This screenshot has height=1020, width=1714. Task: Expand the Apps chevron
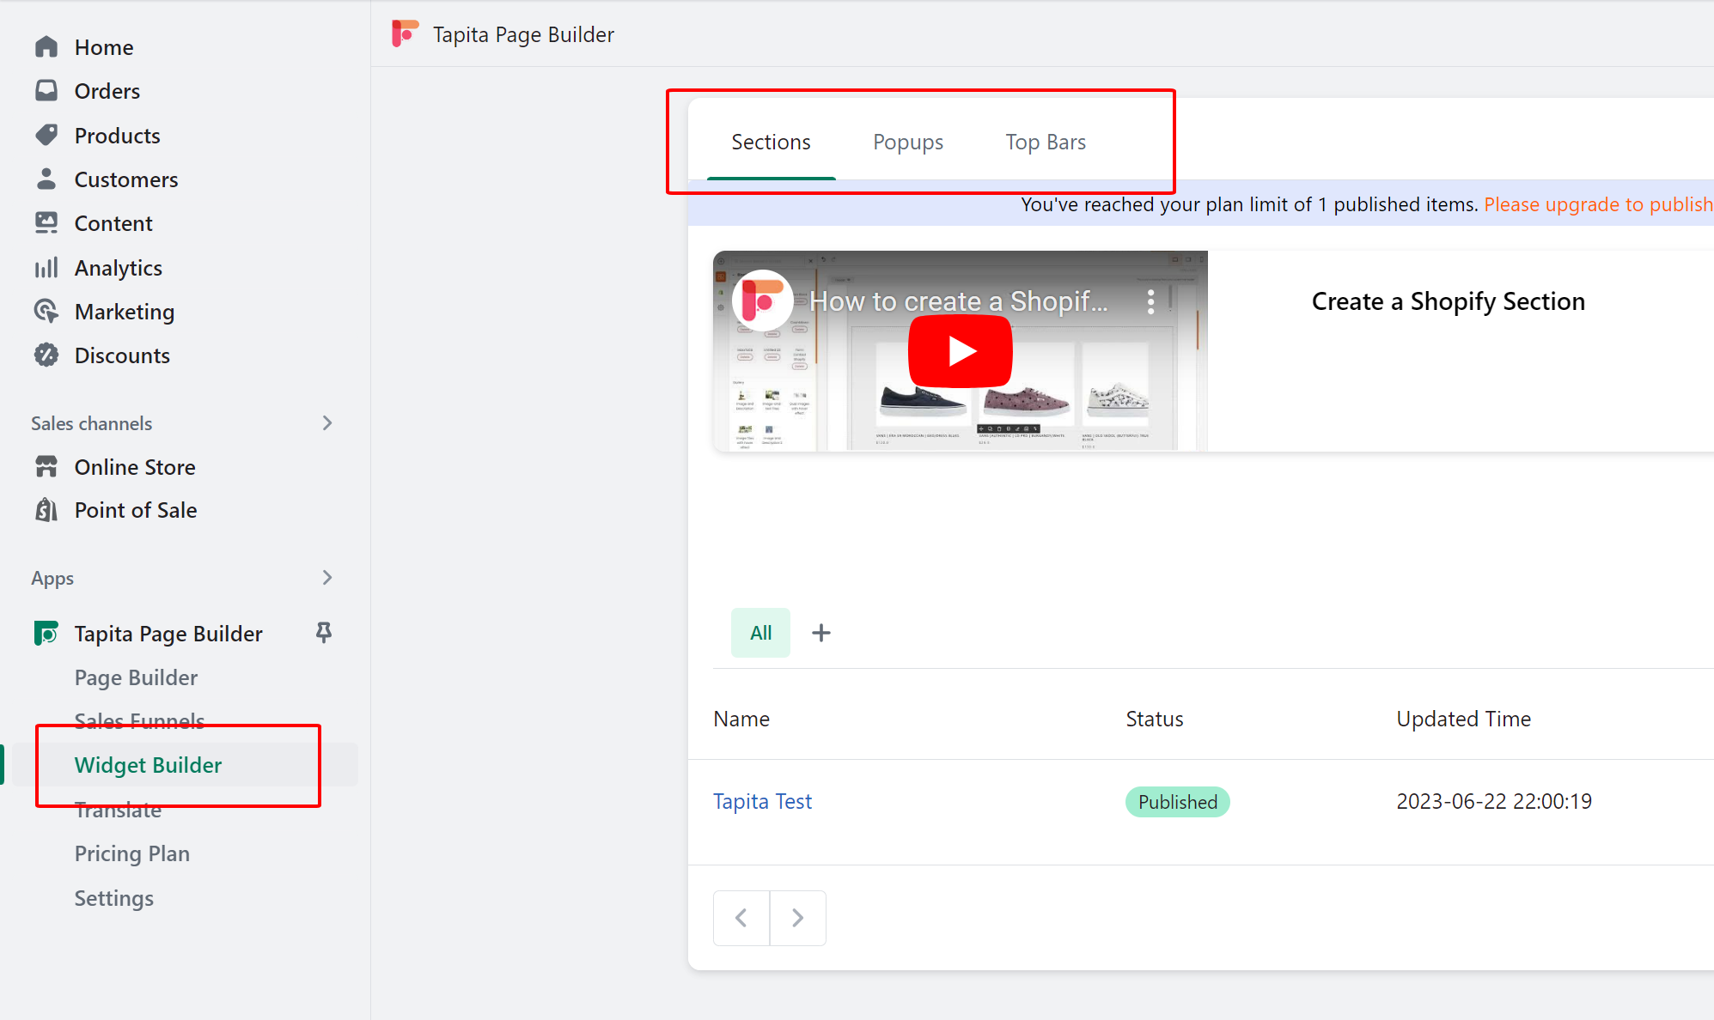[x=326, y=578]
